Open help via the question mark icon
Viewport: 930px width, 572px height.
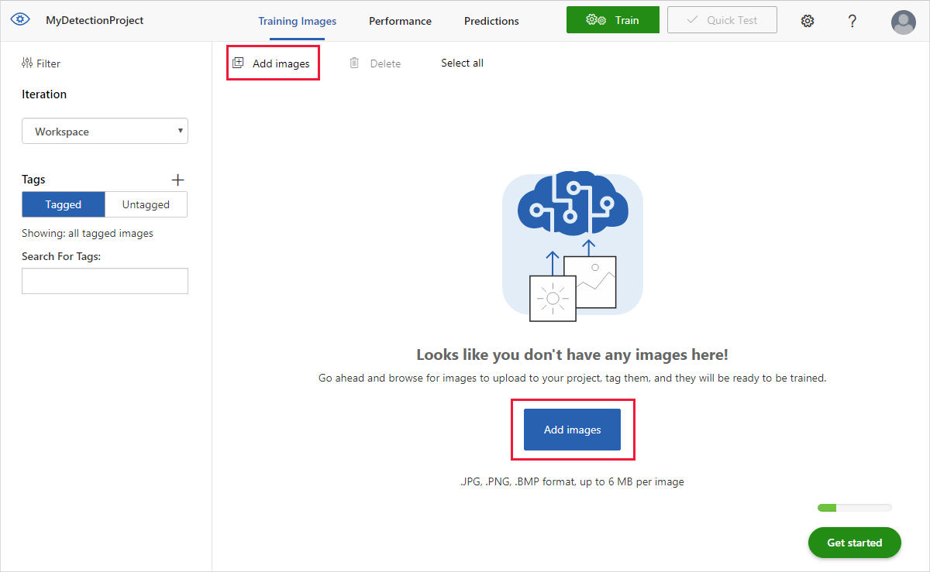852,21
